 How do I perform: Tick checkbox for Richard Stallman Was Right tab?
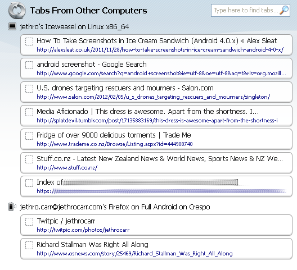[x=29, y=245]
